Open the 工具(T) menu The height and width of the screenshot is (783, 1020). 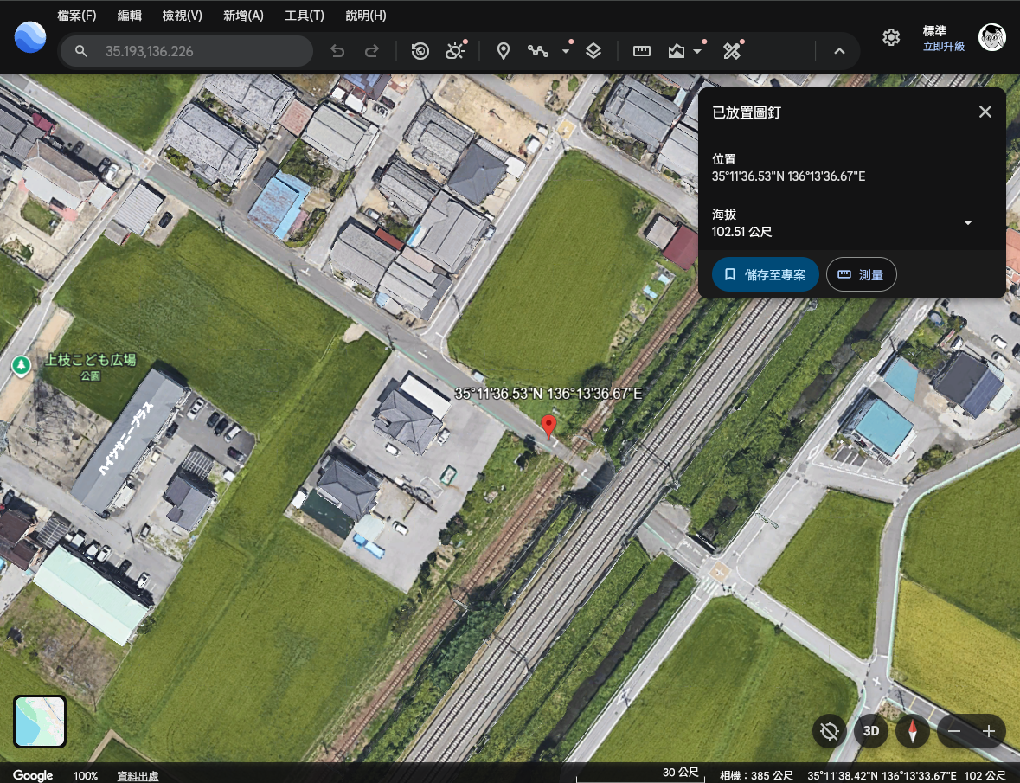305,16
